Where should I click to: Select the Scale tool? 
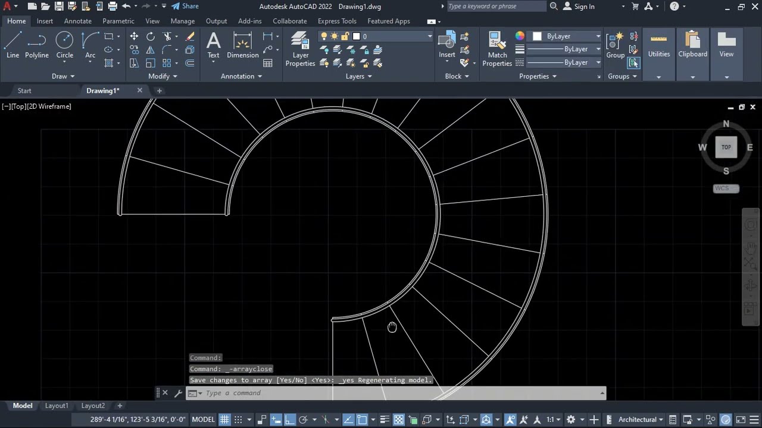coord(151,63)
